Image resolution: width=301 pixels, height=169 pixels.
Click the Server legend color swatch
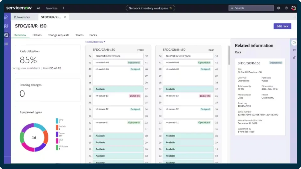click(57, 134)
